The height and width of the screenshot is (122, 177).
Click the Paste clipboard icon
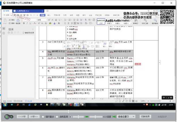(5, 20)
